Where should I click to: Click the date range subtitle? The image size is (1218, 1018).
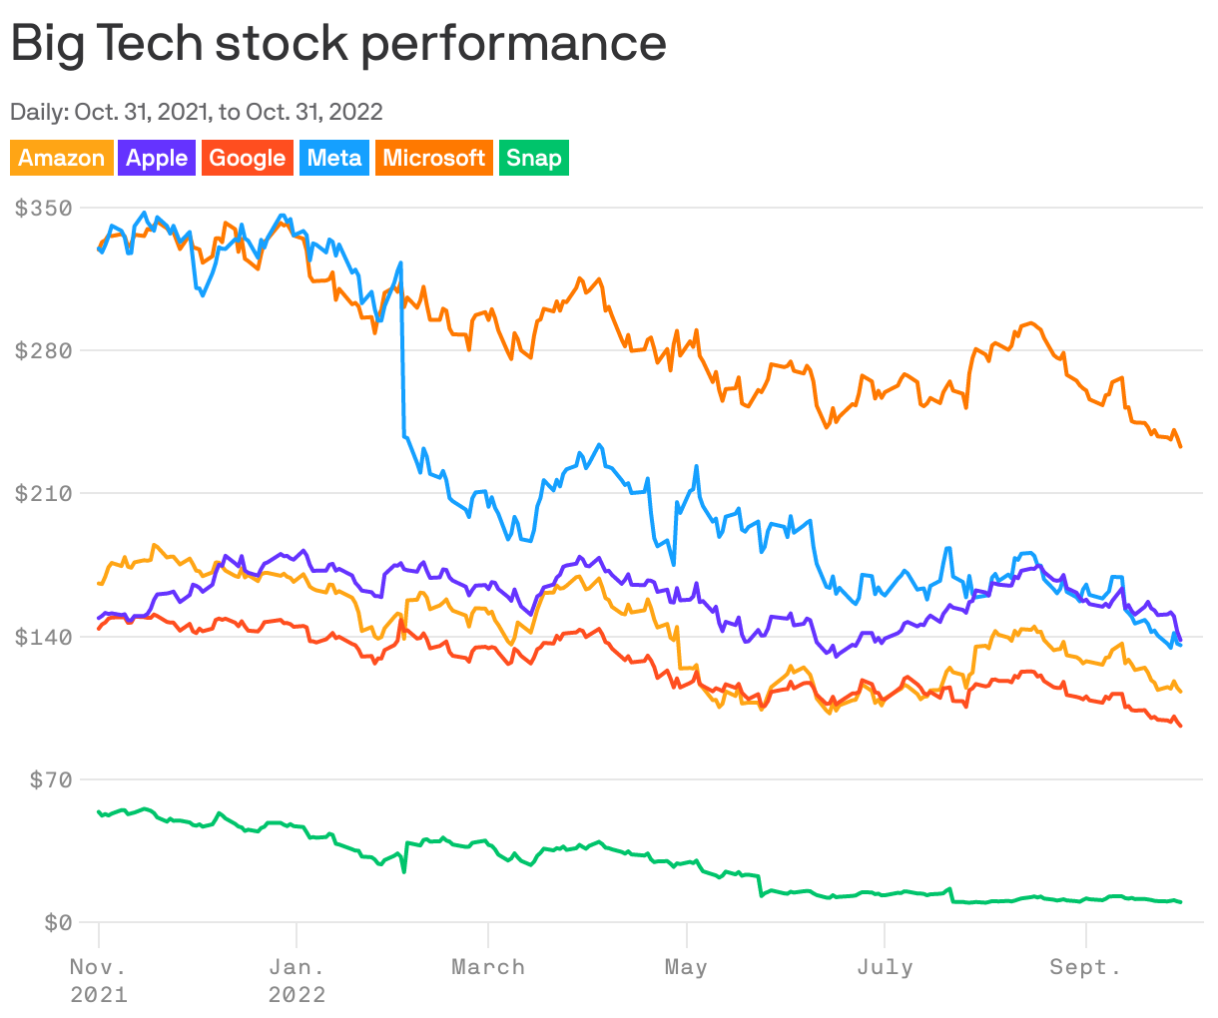coord(197,111)
